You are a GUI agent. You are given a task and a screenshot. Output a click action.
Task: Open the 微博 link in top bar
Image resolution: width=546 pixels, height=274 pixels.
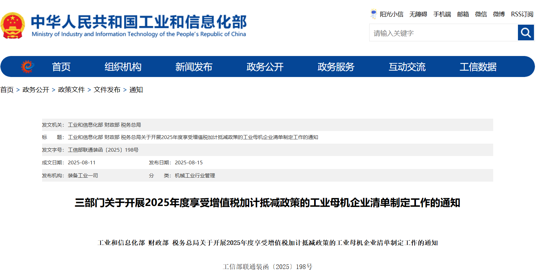click(x=499, y=14)
